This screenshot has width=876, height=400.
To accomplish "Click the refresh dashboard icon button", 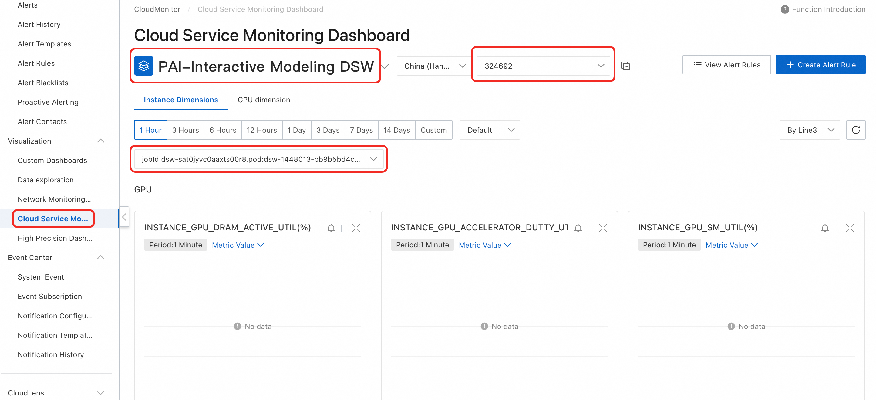I will pyautogui.click(x=855, y=130).
